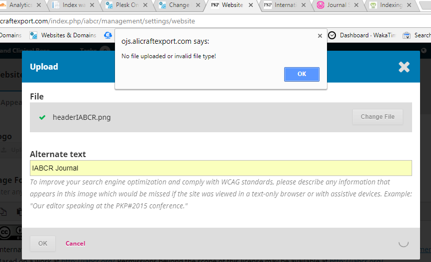The width and height of the screenshot is (431, 262).
Task: Close the Upload modal with the X
Action: [404, 67]
